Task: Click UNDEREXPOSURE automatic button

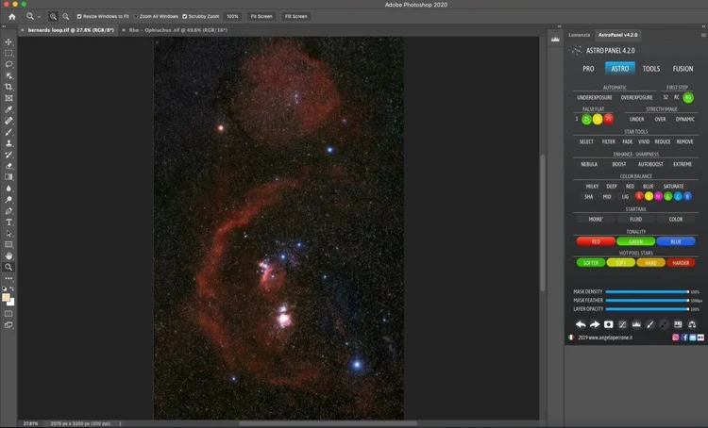Action: [x=594, y=97]
